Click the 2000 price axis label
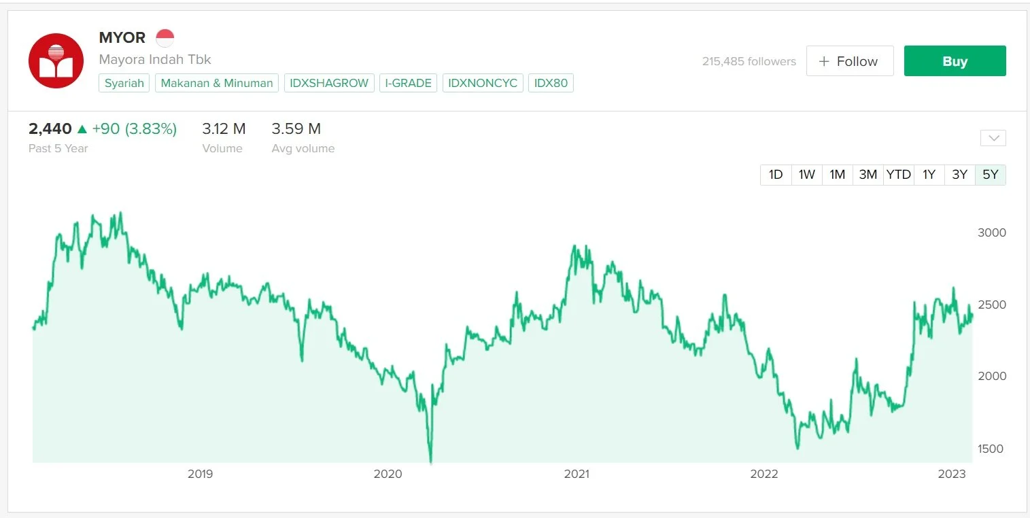This screenshot has height=518, width=1030. point(992,377)
